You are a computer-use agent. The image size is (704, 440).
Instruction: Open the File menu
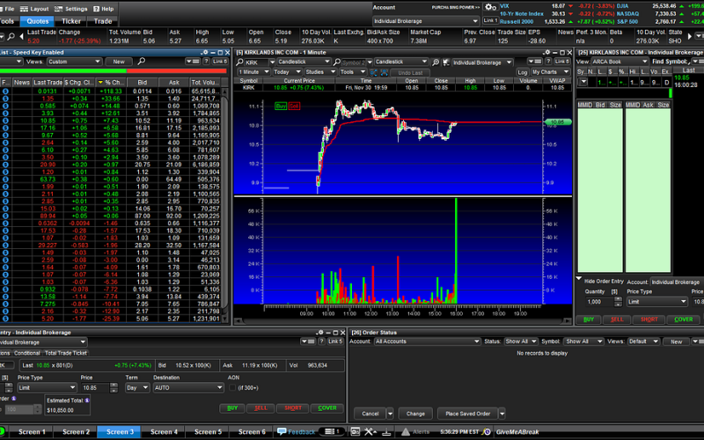point(8,9)
